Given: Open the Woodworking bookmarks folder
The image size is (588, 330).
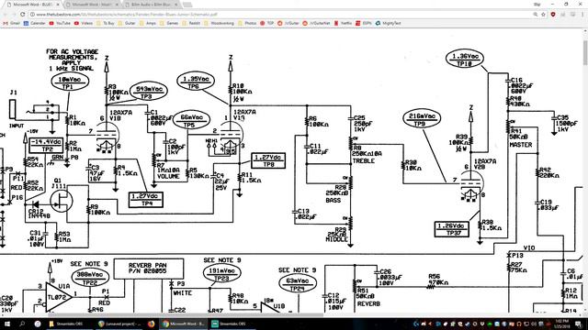Looking at the screenshot, I should point(219,23).
